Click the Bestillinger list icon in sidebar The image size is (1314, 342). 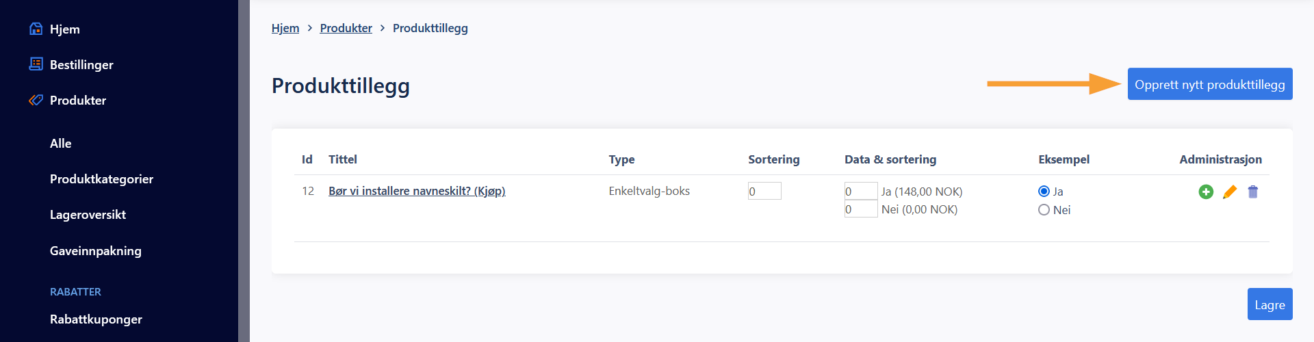pos(36,64)
